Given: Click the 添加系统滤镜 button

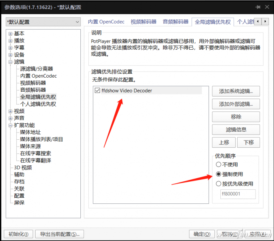Looking at the screenshot, I should (236, 91).
